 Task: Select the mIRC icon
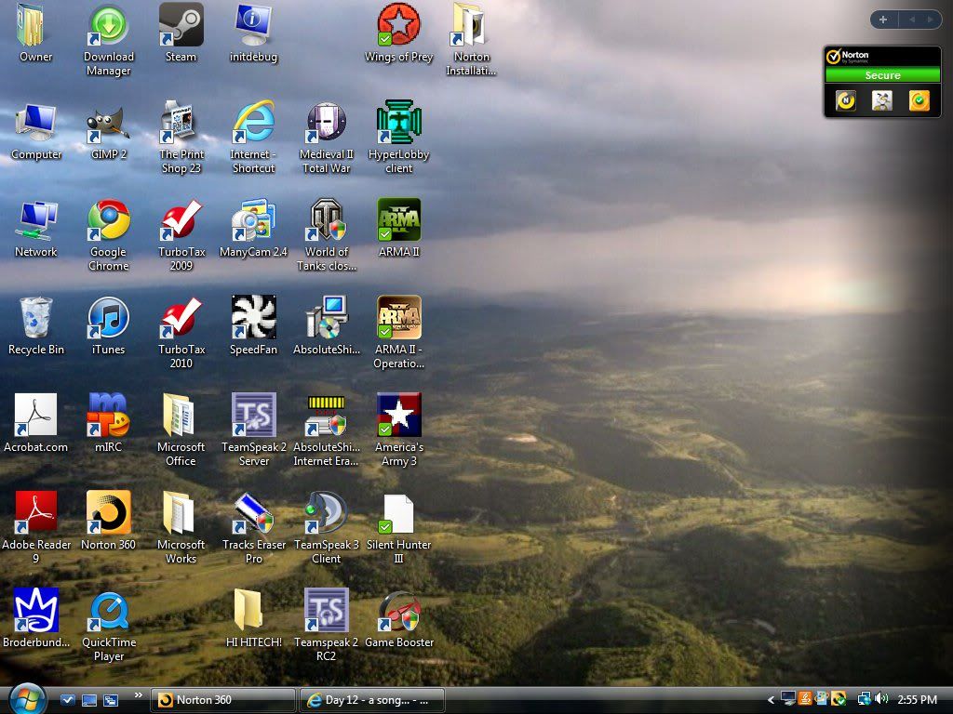point(108,415)
